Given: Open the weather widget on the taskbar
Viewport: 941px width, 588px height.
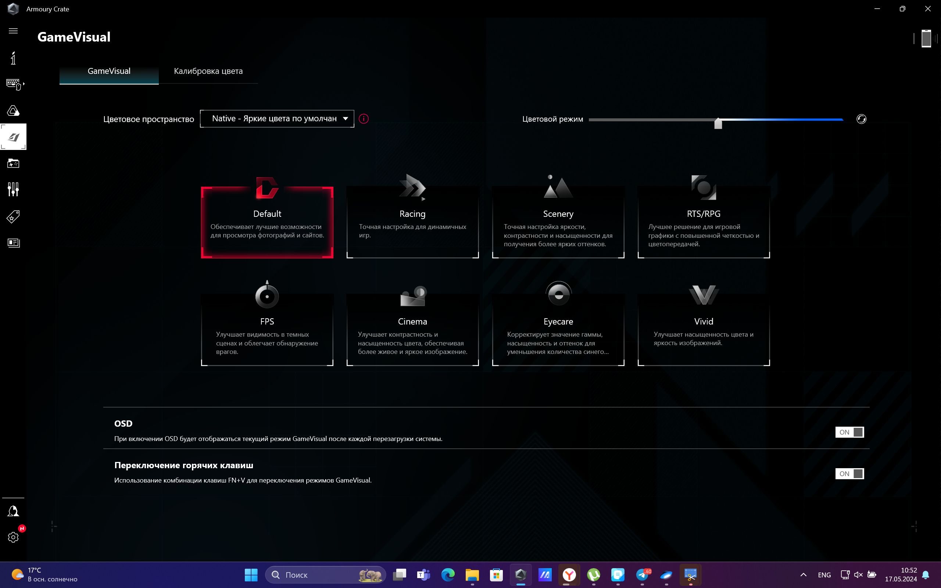Looking at the screenshot, I should click(x=45, y=575).
